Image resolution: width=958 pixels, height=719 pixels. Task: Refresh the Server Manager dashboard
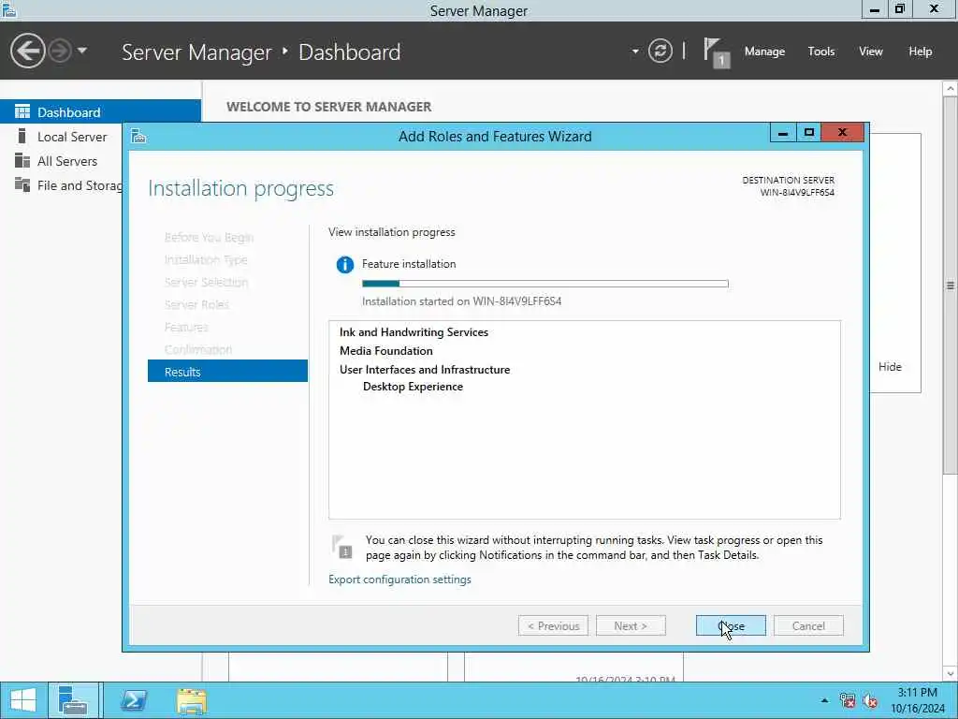click(660, 51)
